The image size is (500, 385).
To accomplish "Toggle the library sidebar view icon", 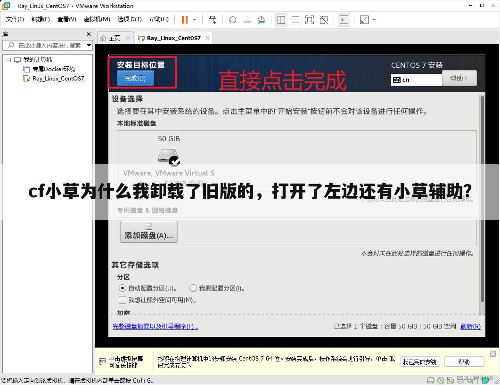I will pyautogui.click(x=281, y=20).
